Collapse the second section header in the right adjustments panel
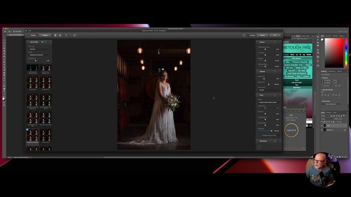The image size is (351, 197). pos(268,72)
